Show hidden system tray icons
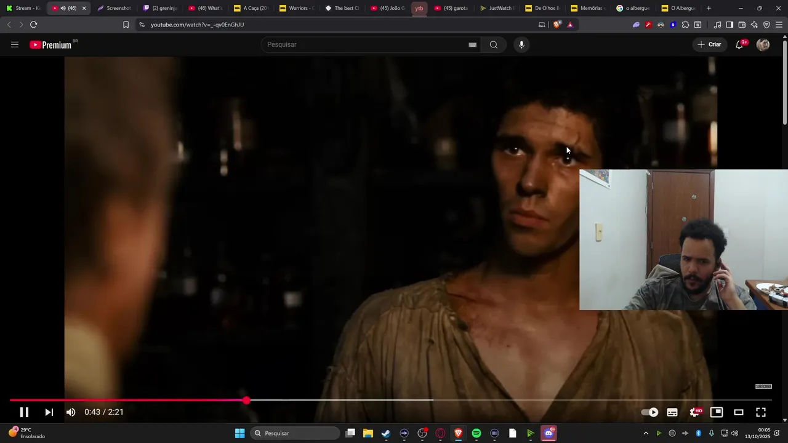Image resolution: width=788 pixels, height=443 pixels. click(x=646, y=433)
